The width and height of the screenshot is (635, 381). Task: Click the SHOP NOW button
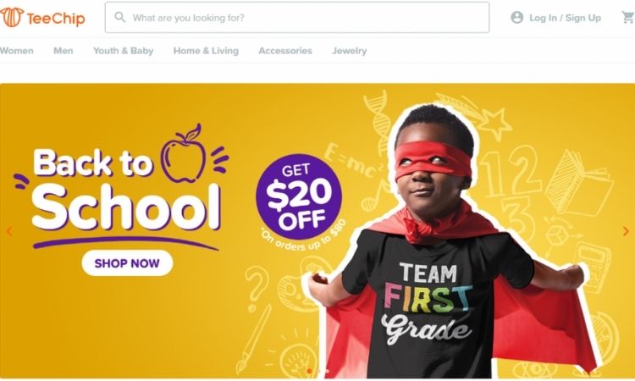click(127, 263)
